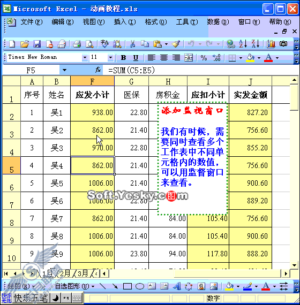This screenshot has height=305, width=300.
Task: Click the Format Painter brush icon
Action: click(x=176, y=44)
